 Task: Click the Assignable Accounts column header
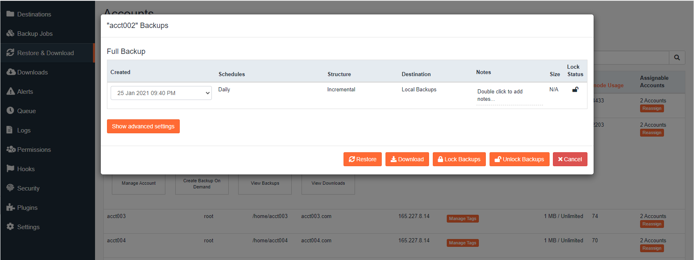pos(654,81)
